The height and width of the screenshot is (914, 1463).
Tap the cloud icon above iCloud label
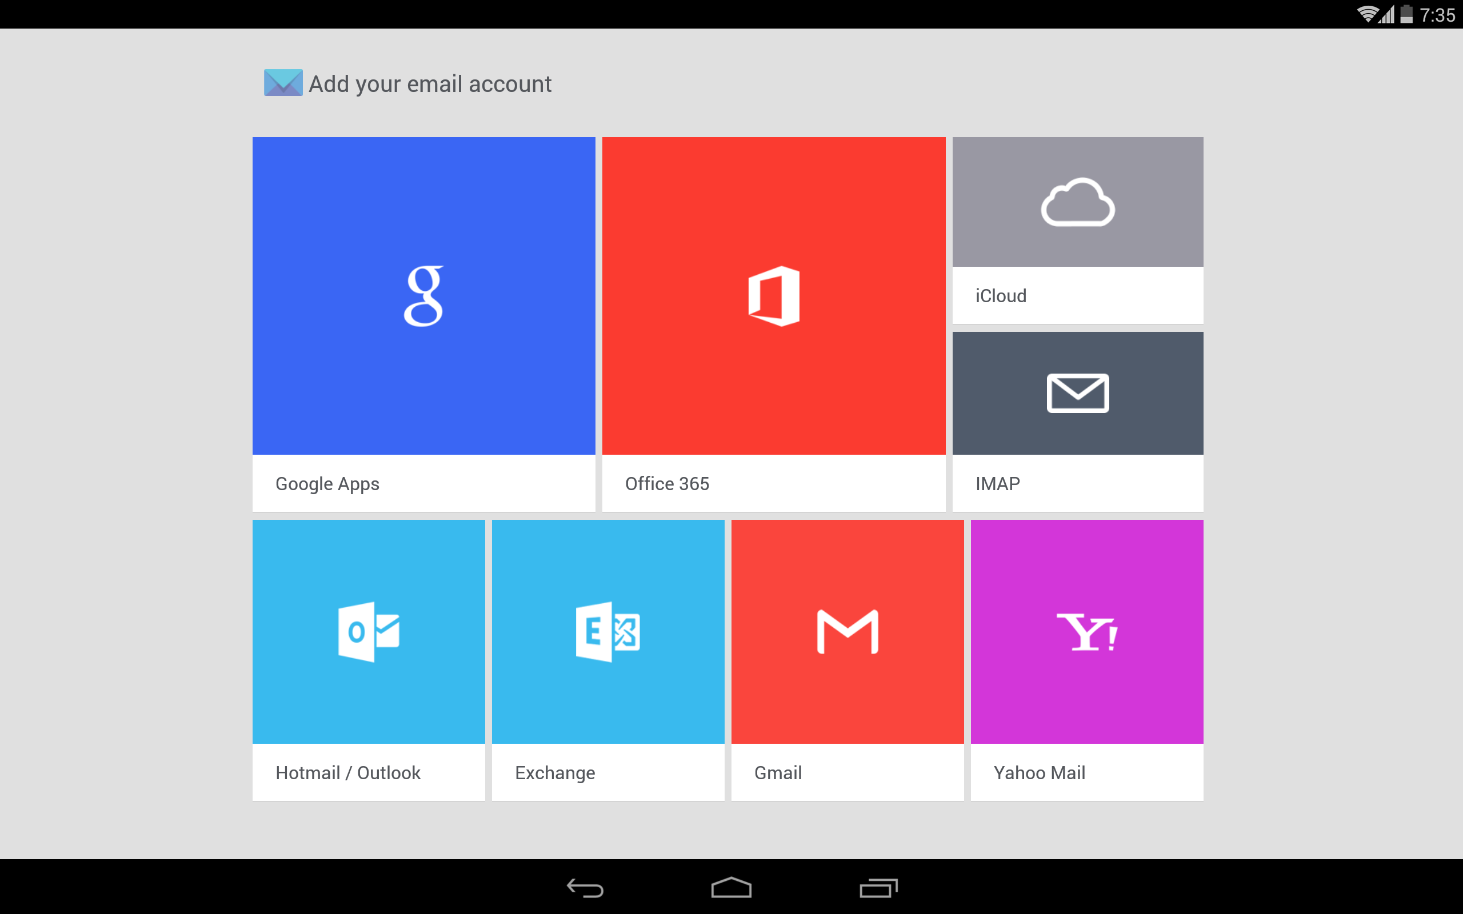(1078, 201)
